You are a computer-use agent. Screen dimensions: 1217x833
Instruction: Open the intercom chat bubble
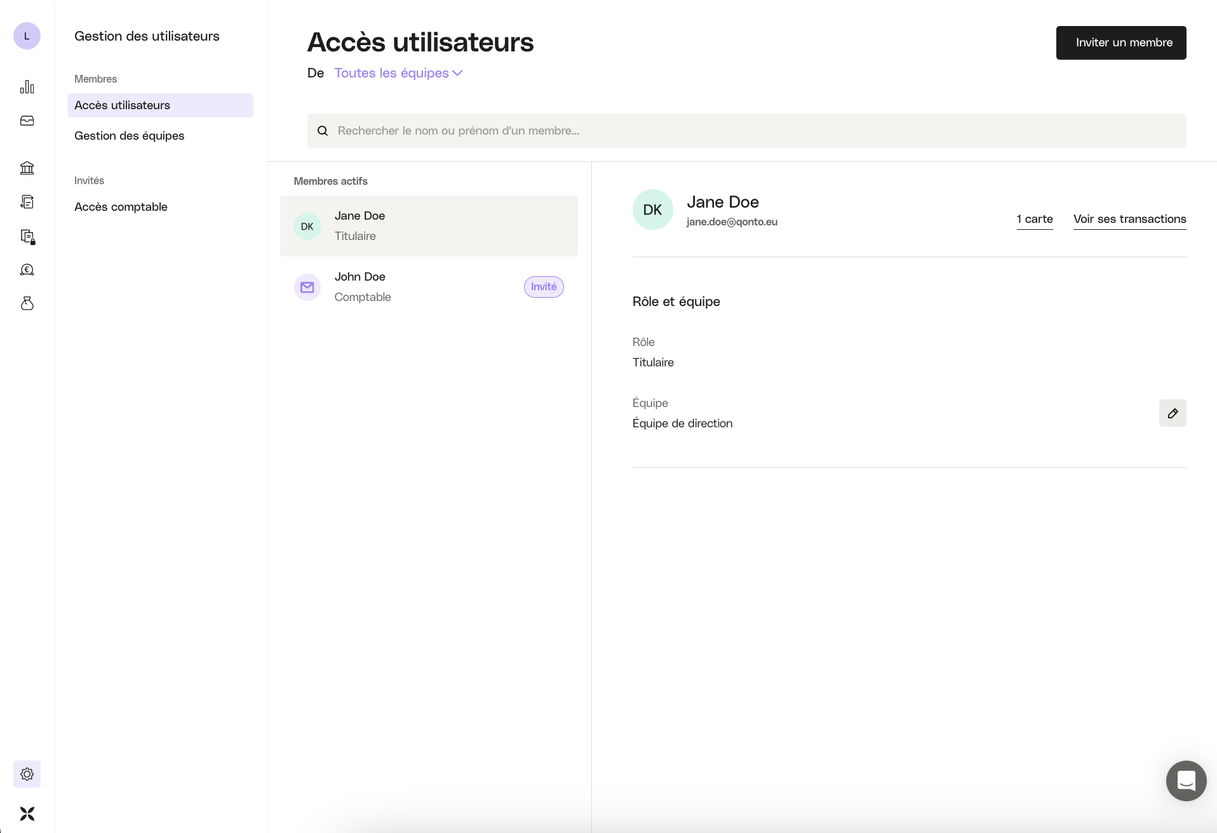1185,781
